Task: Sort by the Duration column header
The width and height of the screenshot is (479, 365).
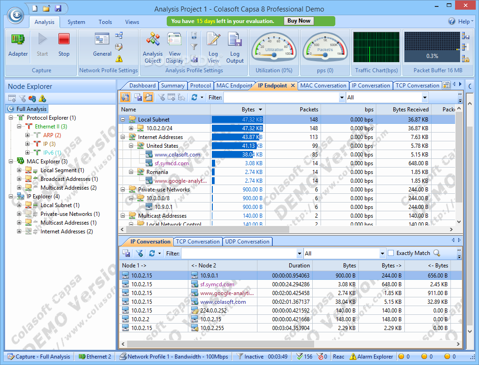Action: (285, 266)
